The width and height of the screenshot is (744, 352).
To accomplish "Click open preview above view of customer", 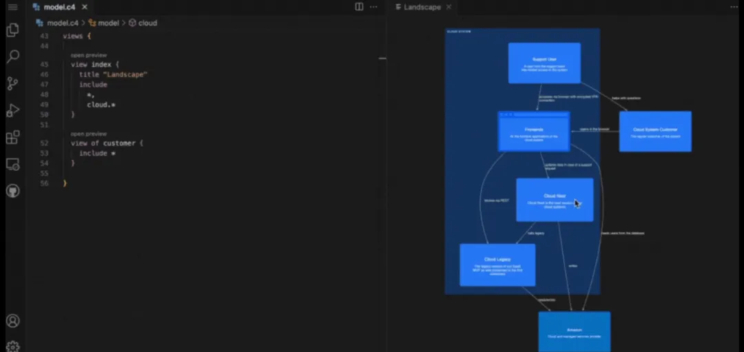I will 89,134.
